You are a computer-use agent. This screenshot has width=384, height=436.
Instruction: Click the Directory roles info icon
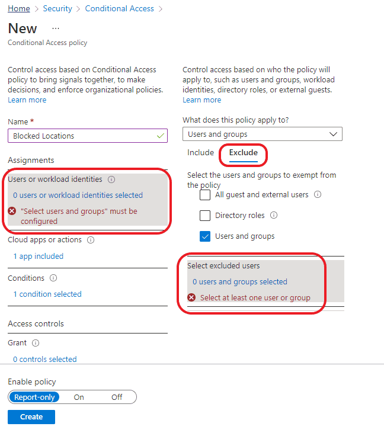click(274, 215)
